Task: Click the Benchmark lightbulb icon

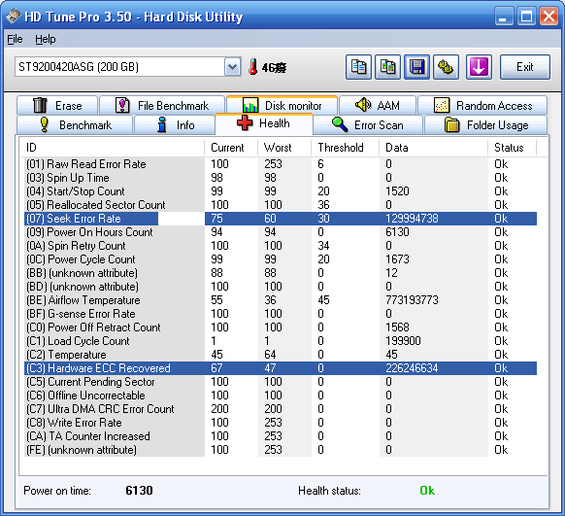Action: pos(44,124)
